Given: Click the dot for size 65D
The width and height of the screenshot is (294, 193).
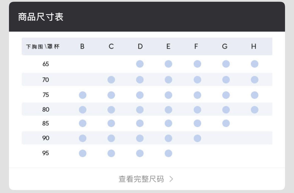Looking at the screenshot, I should (140, 64).
